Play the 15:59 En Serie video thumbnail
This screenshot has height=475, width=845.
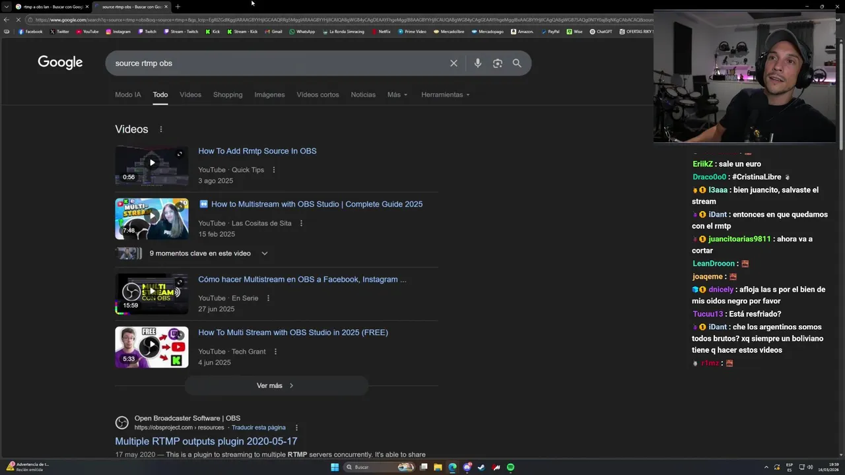[x=152, y=294]
